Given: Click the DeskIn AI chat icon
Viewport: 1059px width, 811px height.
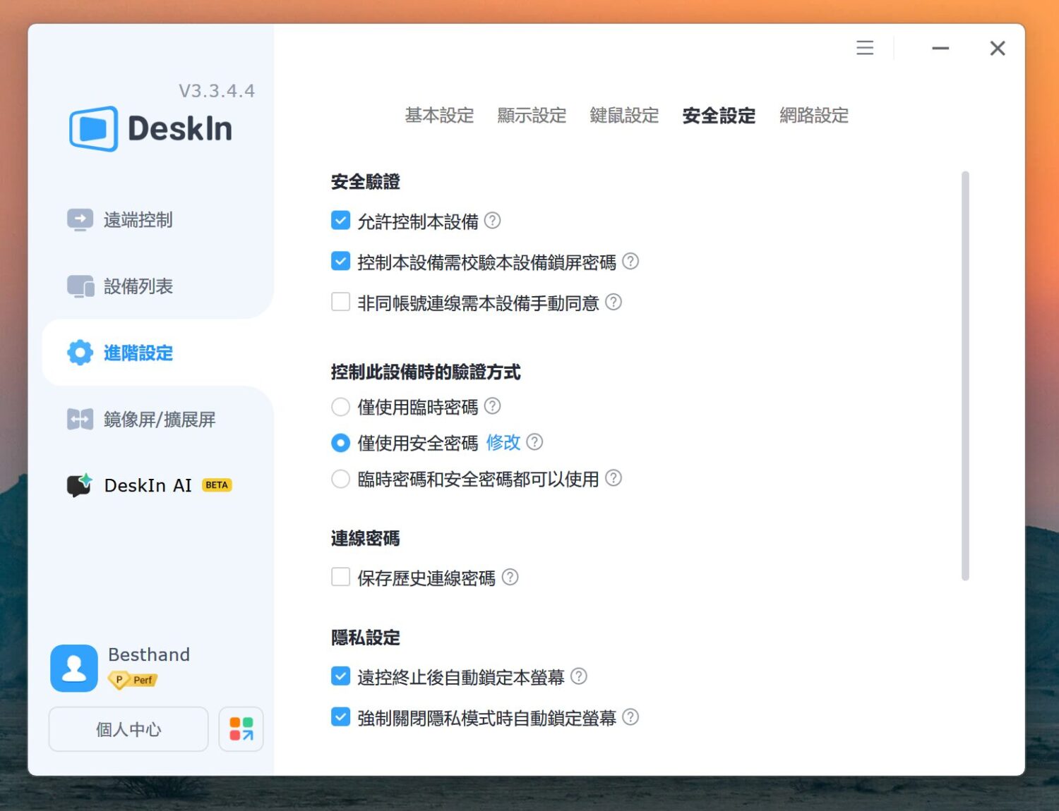Looking at the screenshot, I should 80,485.
